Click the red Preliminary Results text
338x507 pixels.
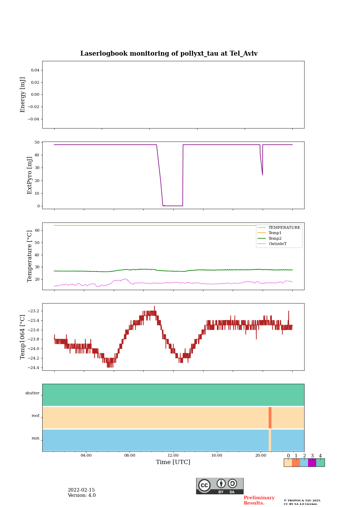pyautogui.click(x=259, y=500)
